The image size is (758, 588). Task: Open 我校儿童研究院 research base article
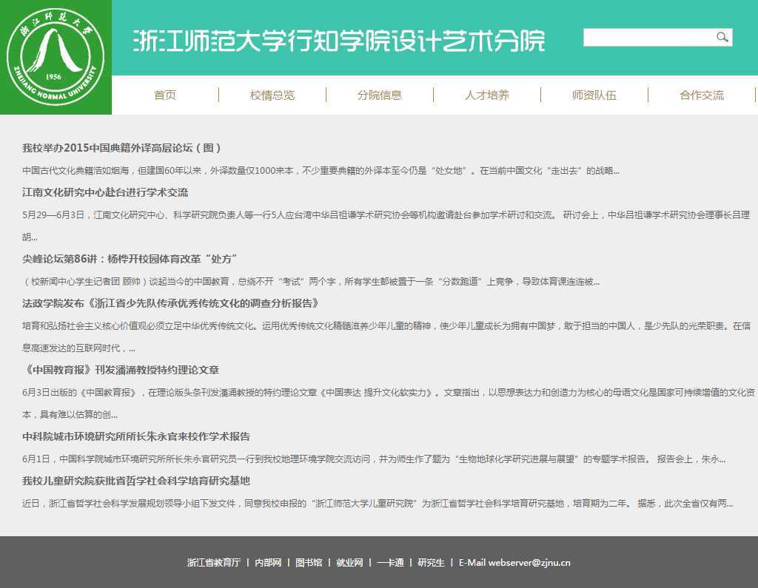pyautogui.click(x=136, y=481)
